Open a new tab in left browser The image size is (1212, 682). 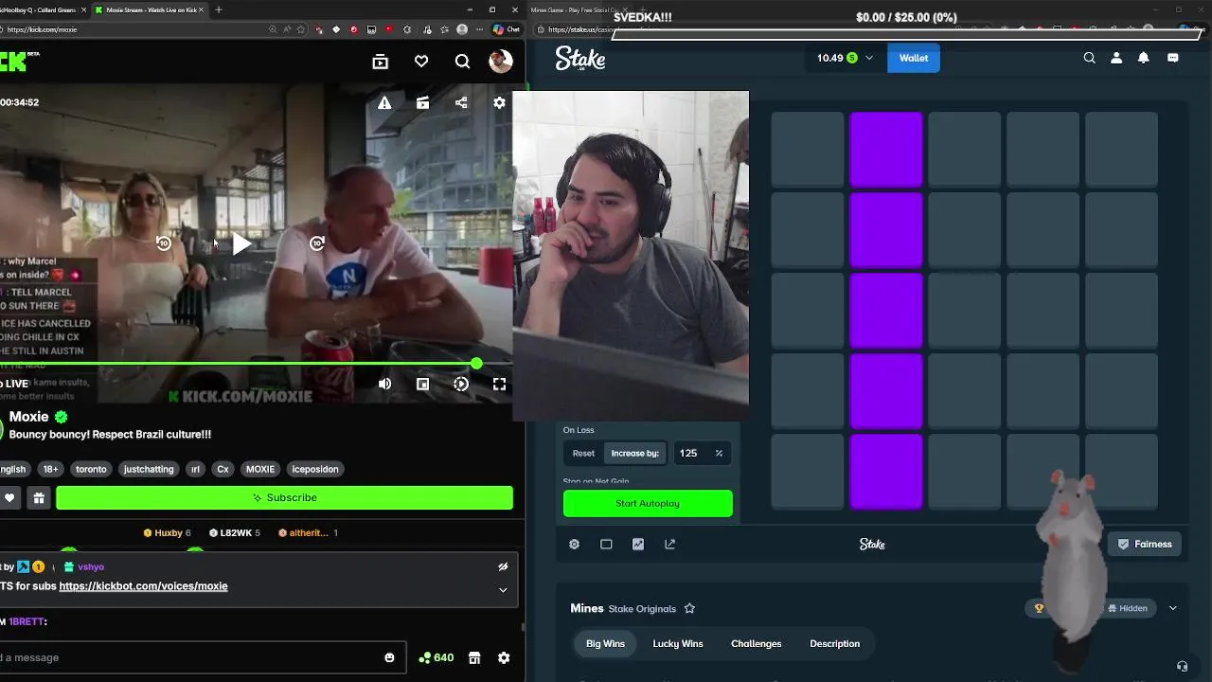tap(219, 9)
